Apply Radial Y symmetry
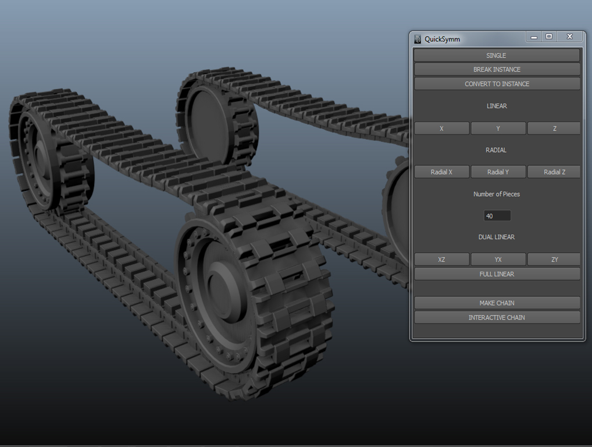 498,171
